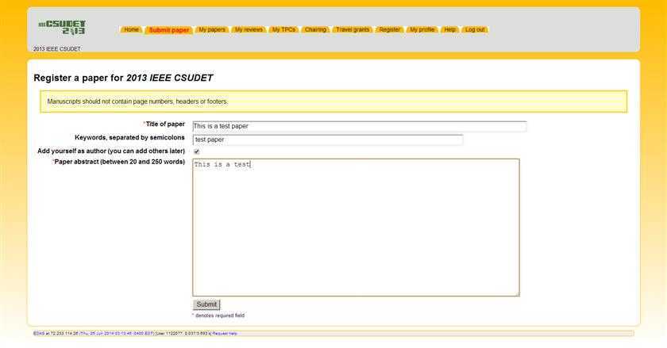
Task: Click inside the Paper abstract textarea
Action: 356,228
